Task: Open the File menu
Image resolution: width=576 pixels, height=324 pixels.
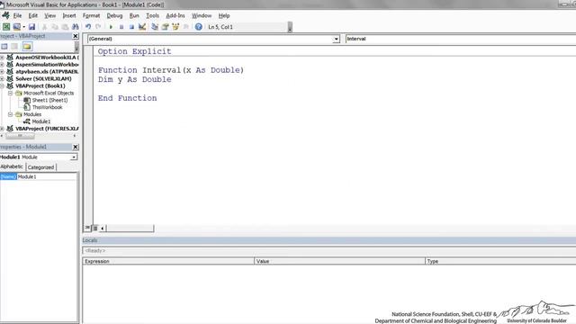Action: [x=18, y=16]
